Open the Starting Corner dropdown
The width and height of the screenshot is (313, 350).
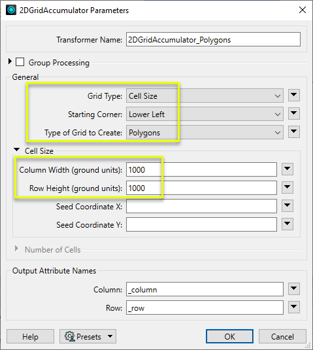click(x=205, y=114)
